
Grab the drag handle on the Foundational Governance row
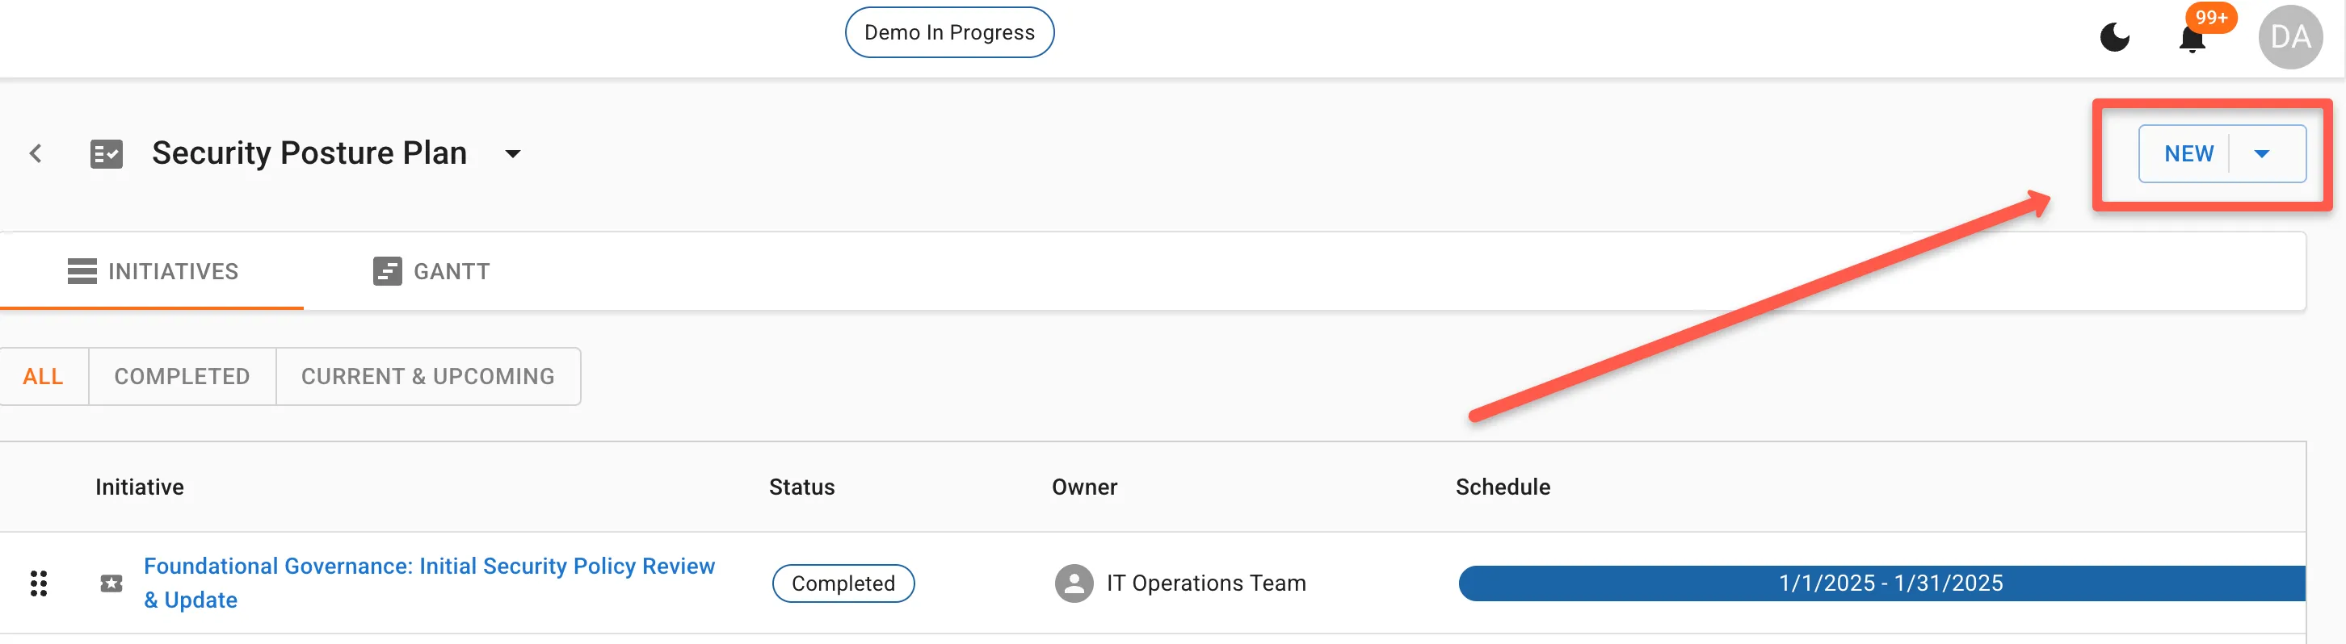pos(38,583)
